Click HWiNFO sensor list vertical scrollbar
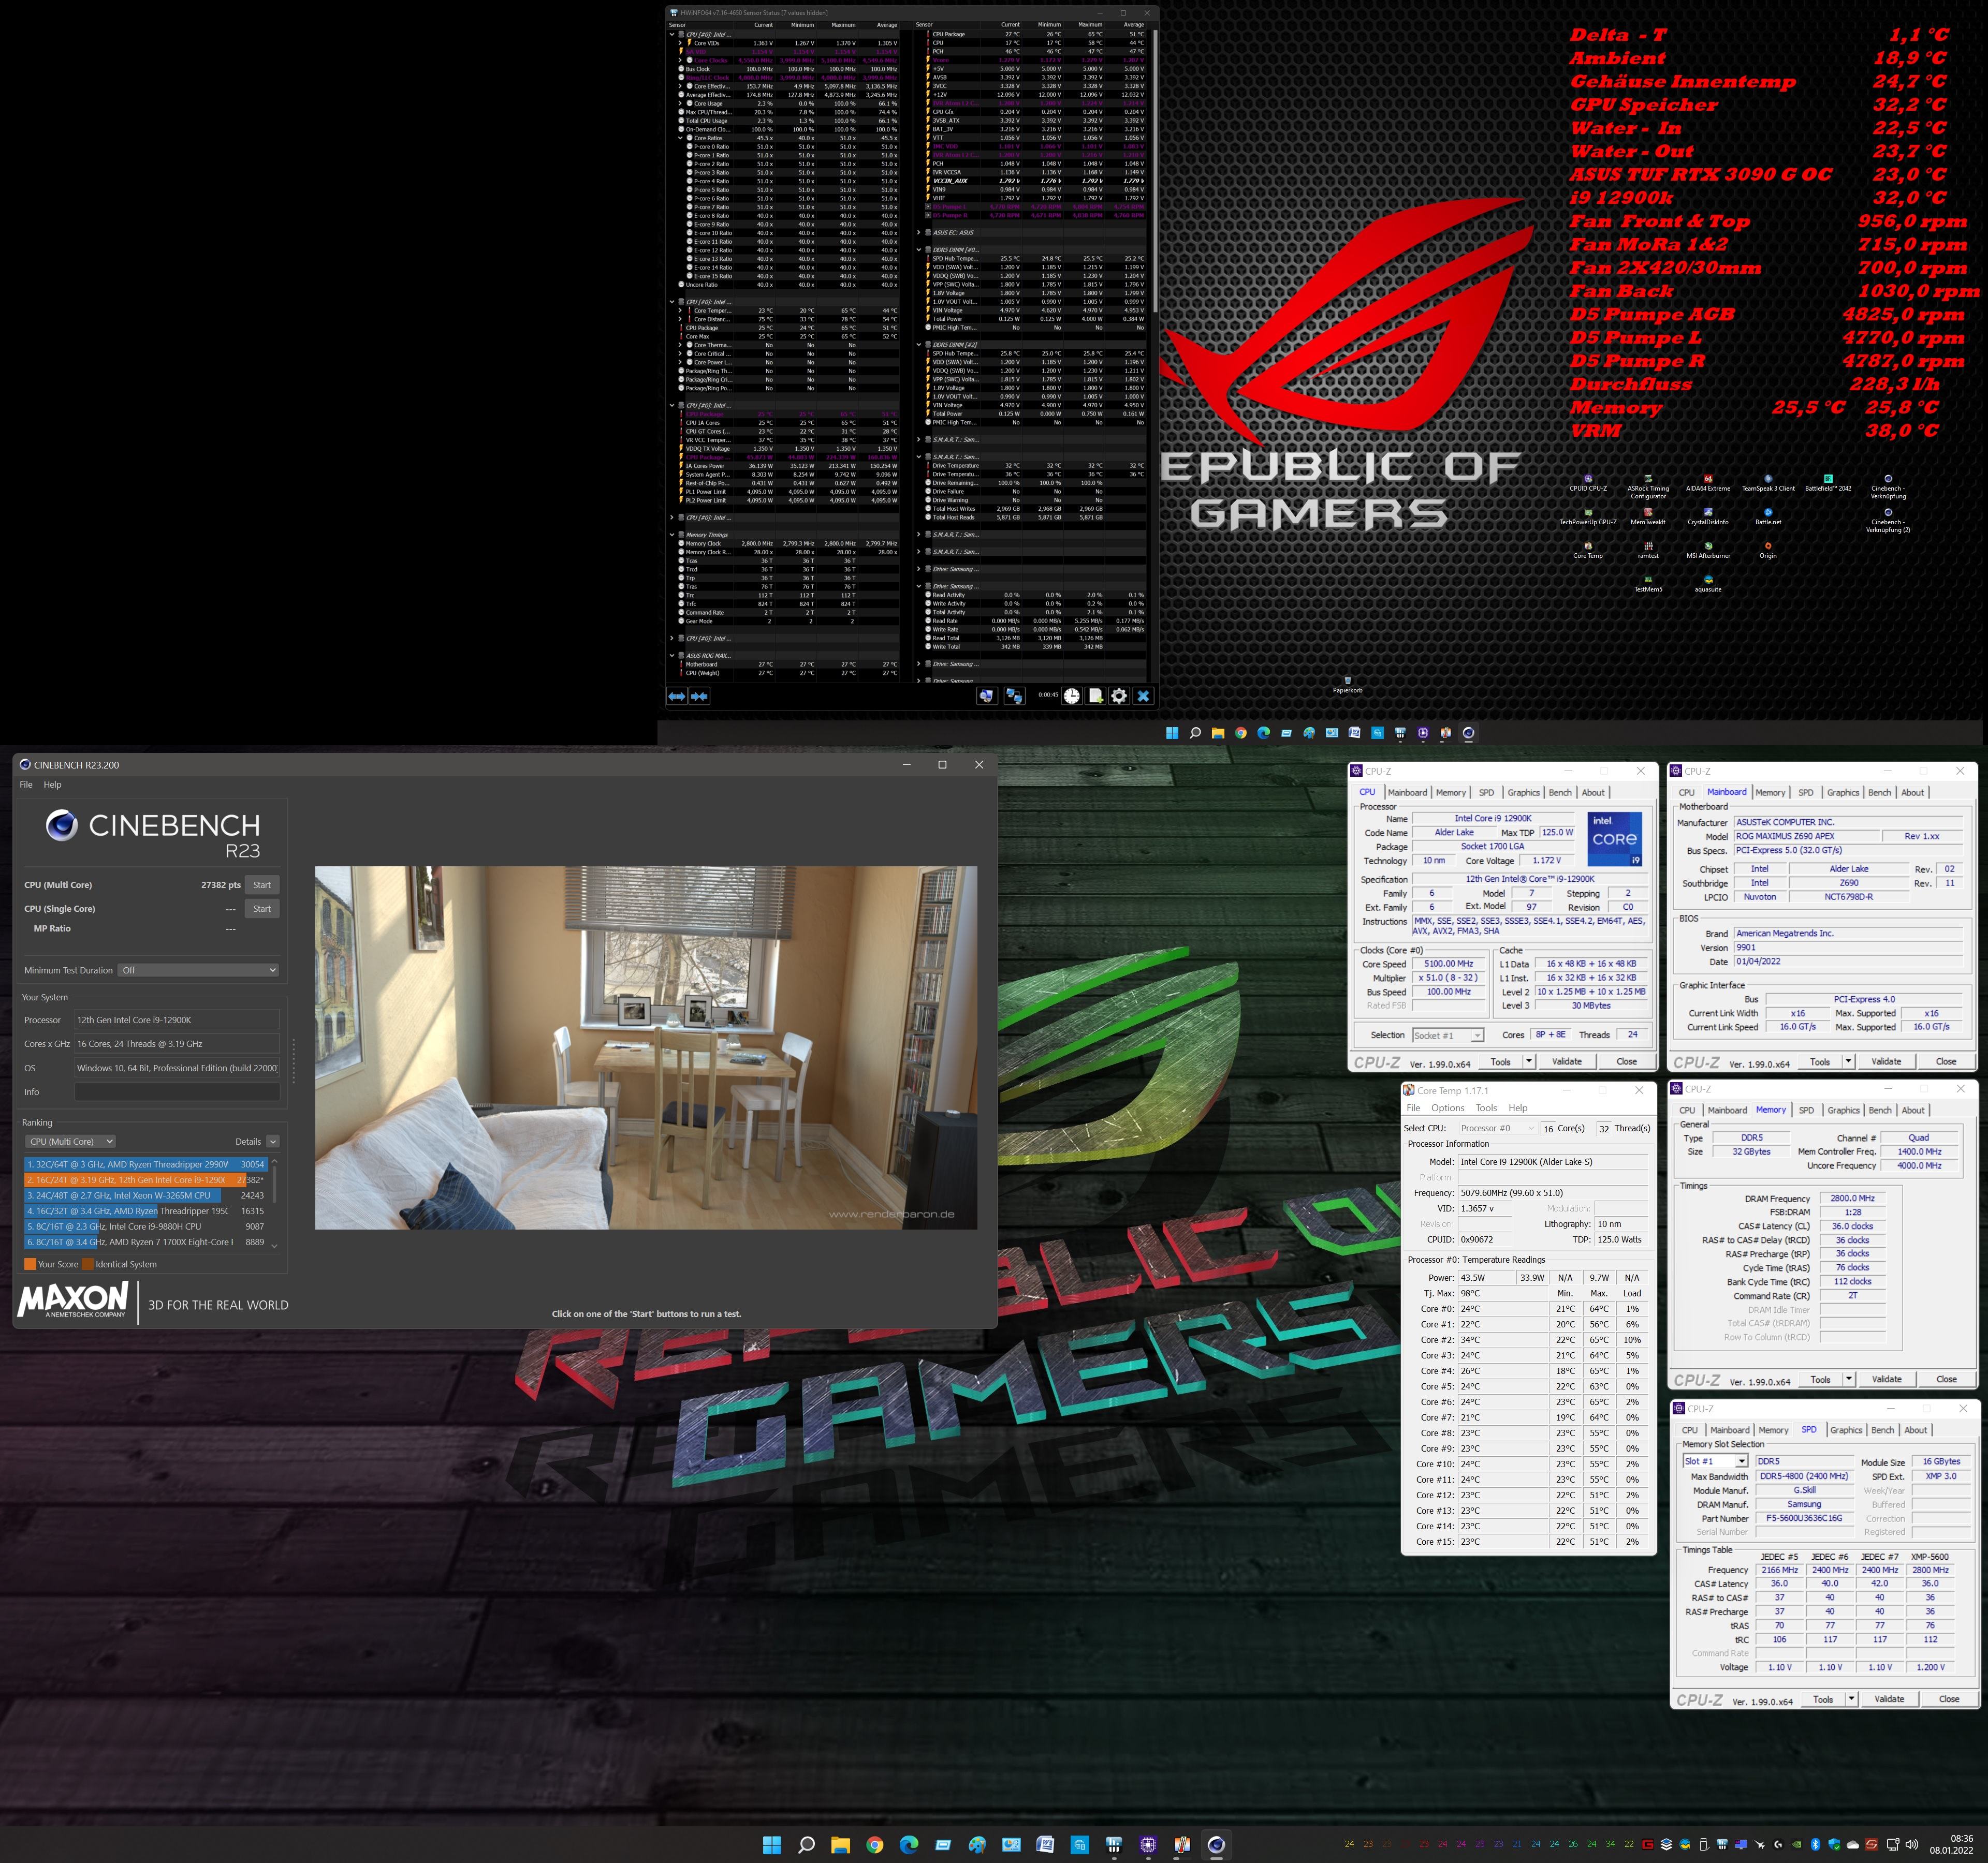Screen dimensions: 1988x1863 coord(1155,170)
